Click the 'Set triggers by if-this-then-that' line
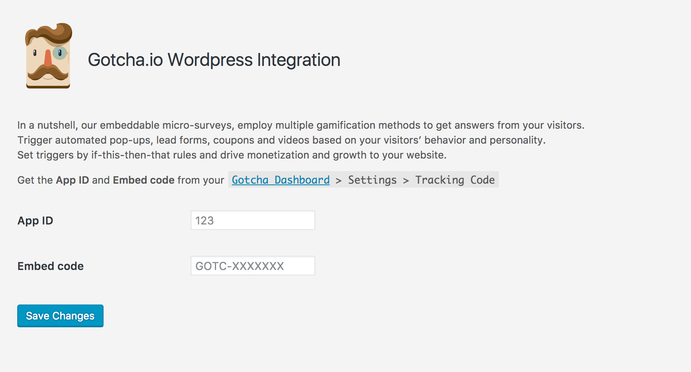 [x=232, y=155]
